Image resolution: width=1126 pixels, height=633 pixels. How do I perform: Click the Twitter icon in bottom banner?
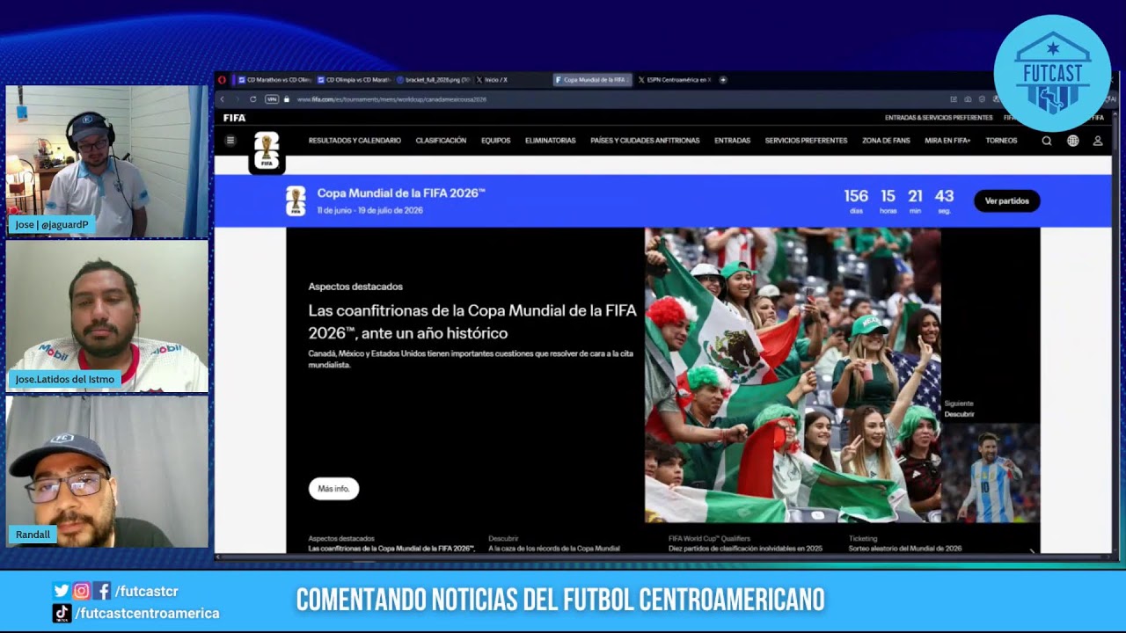pyautogui.click(x=61, y=591)
